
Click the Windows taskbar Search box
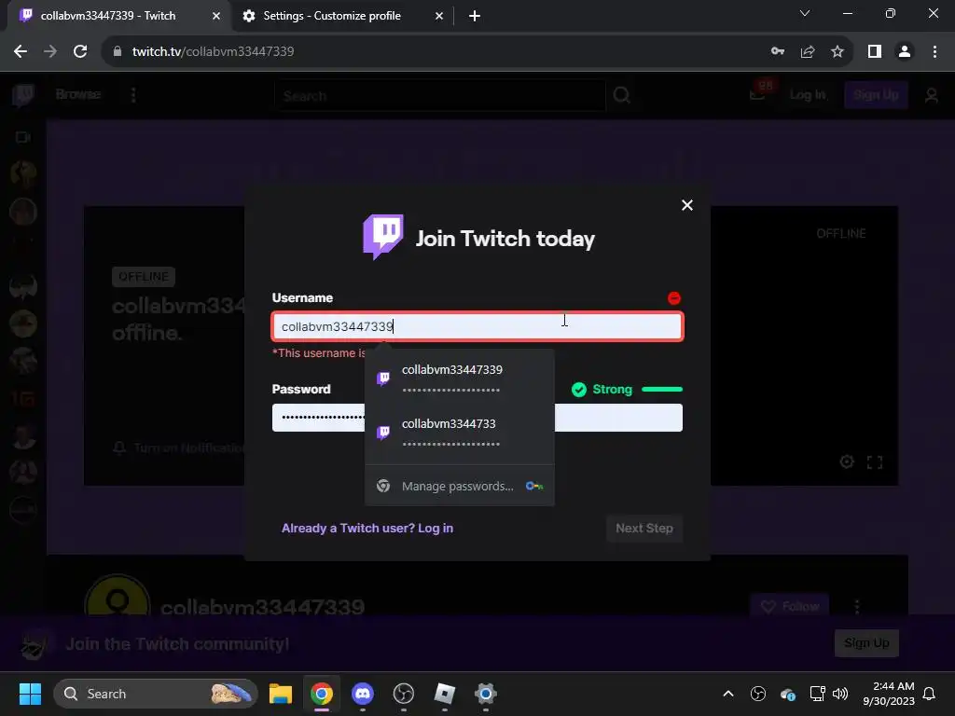pyautogui.click(x=156, y=694)
